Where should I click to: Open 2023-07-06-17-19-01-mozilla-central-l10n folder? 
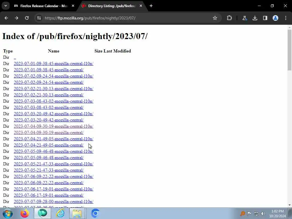pos(54,189)
